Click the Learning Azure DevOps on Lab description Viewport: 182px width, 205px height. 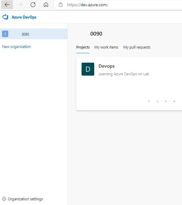tap(124, 74)
